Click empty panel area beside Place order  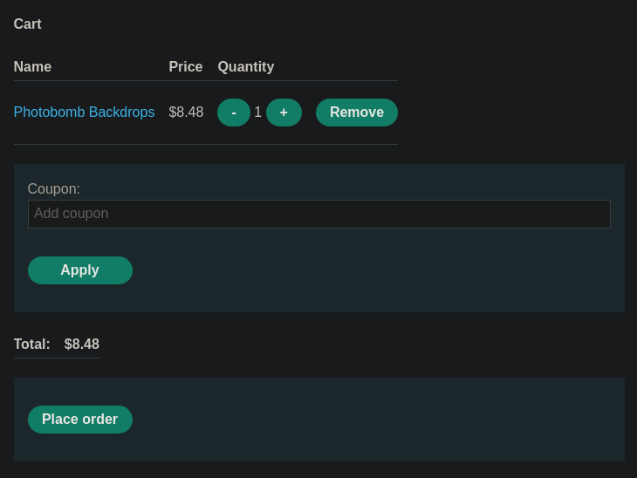[x=366, y=420]
